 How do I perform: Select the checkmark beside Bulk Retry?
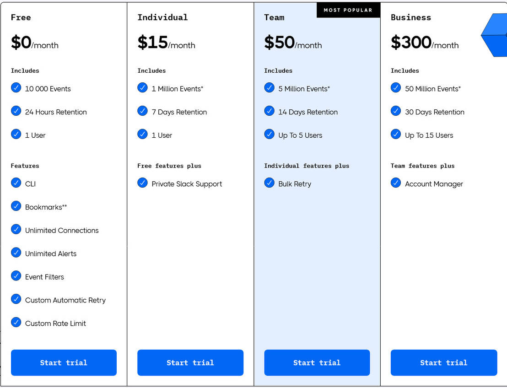pos(270,183)
